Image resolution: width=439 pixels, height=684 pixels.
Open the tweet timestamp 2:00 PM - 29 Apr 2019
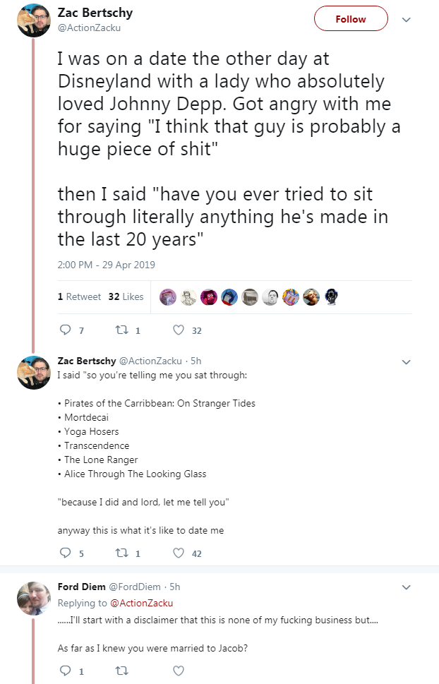(106, 265)
